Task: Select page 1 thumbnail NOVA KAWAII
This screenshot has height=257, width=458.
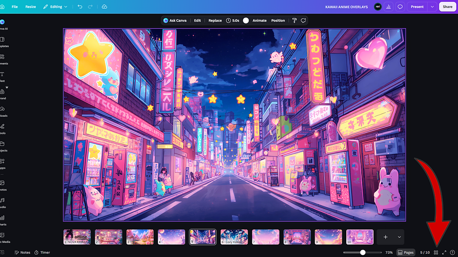Action: pyautogui.click(x=77, y=237)
